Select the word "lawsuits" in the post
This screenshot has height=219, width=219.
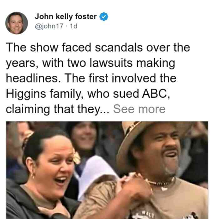coord(111,63)
